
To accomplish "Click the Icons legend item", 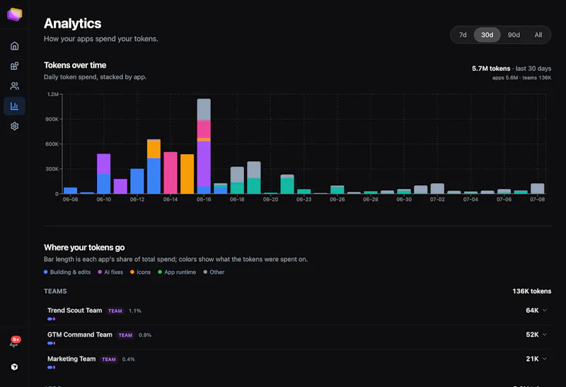I will click(140, 272).
